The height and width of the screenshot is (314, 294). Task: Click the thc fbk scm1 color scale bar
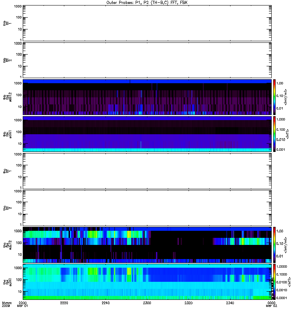tap(274, 282)
